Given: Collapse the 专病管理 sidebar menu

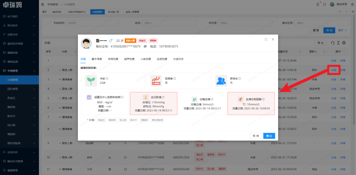Looking at the screenshot, I should [19, 71].
